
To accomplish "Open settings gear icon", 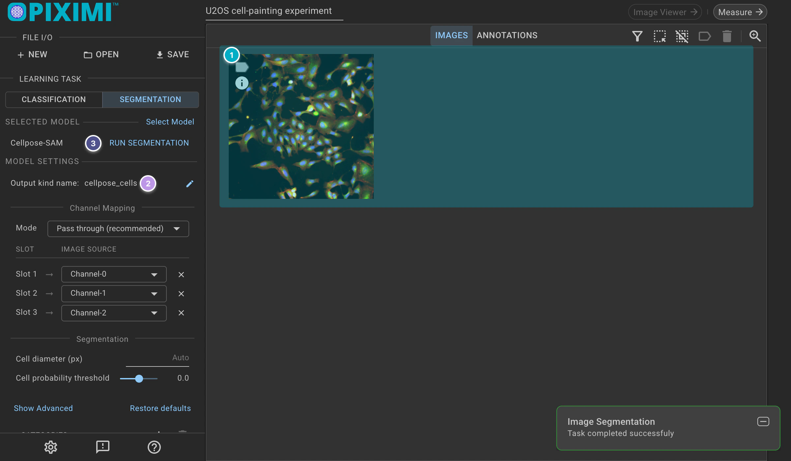I will [x=51, y=447].
